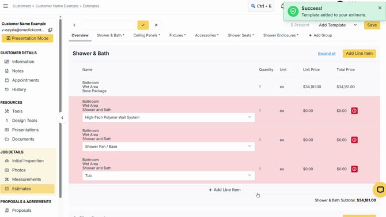Click the Save button
Screen dimensions: 386x217
tap(372, 25)
